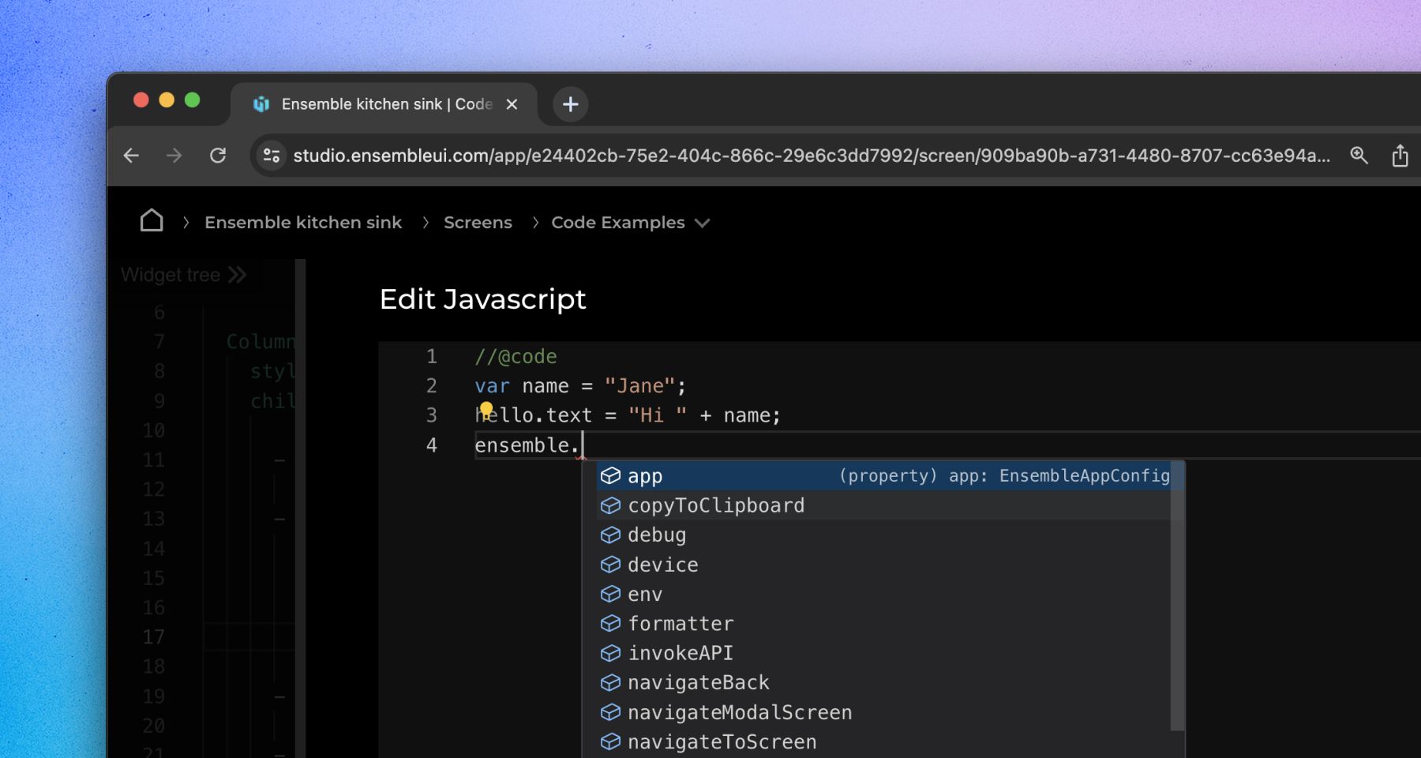
Task: Click the zoom magnifier icon in address bar
Action: coord(1359,156)
